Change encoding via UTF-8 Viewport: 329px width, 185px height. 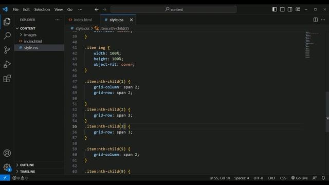[x=258, y=178]
